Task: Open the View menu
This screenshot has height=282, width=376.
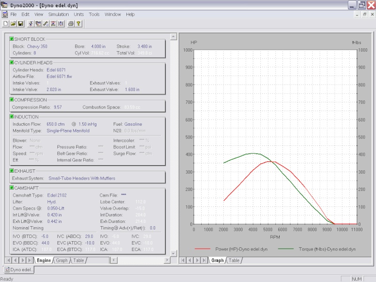Action: coord(39,15)
